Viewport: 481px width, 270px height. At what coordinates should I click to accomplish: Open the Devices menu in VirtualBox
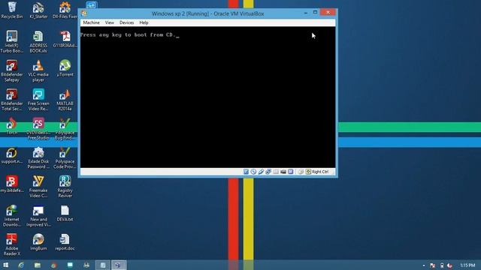coord(127,22)
